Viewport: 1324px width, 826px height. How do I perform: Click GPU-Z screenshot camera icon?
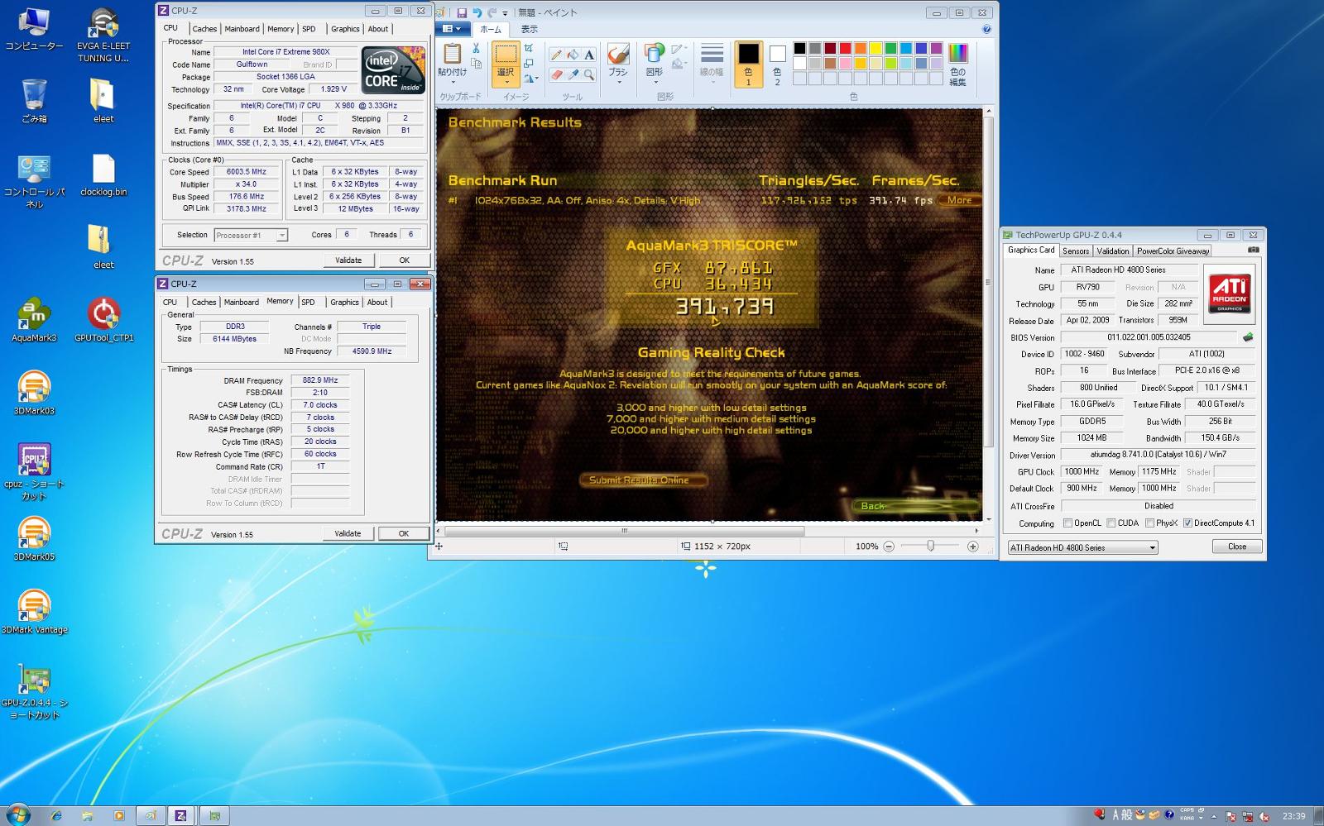1254,250
